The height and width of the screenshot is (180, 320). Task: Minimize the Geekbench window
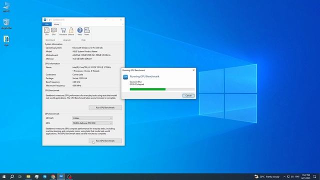point(105,20)
